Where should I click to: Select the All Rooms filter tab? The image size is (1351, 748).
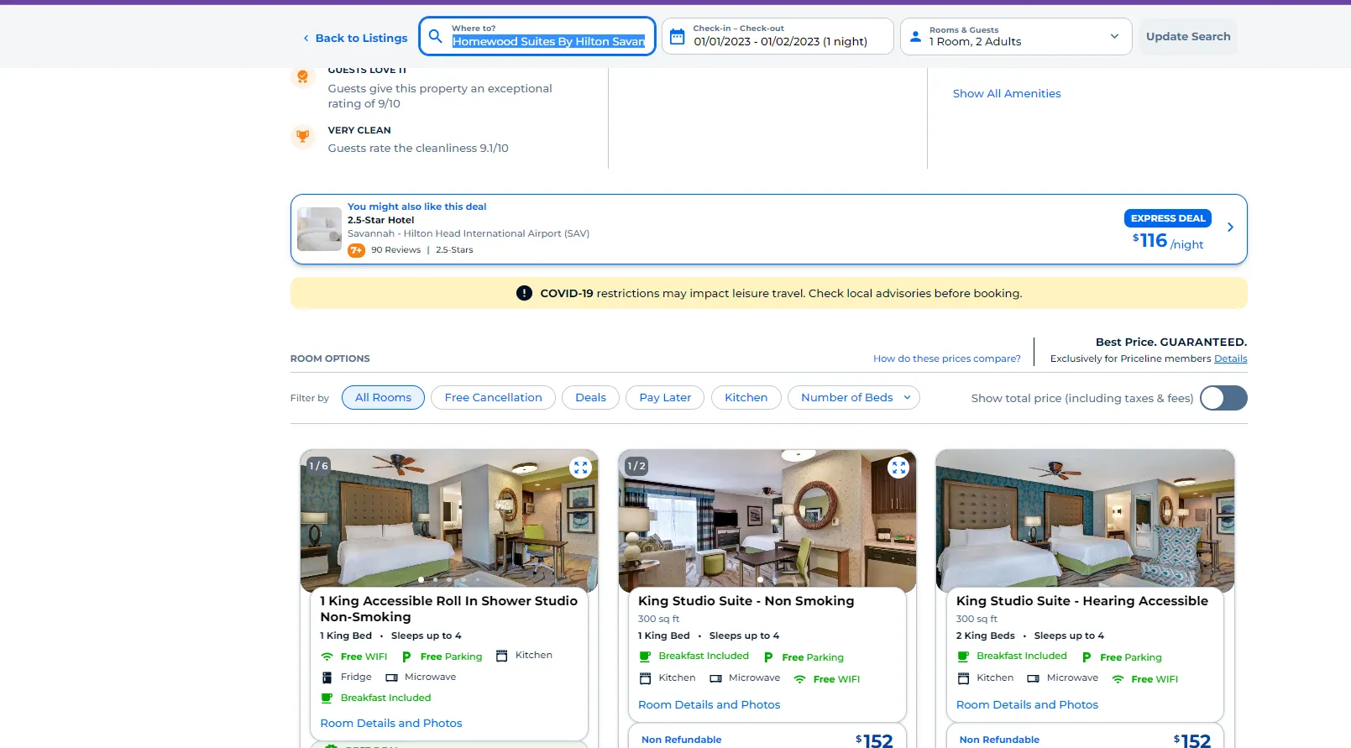(x=383, y=398)
